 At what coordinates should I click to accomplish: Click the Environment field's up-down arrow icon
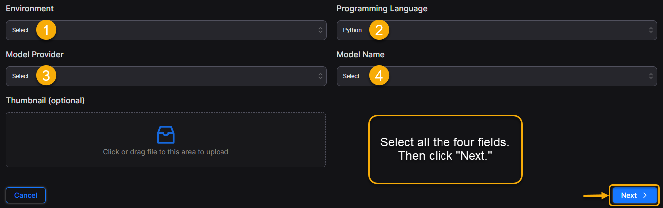(x=321, y=30)
